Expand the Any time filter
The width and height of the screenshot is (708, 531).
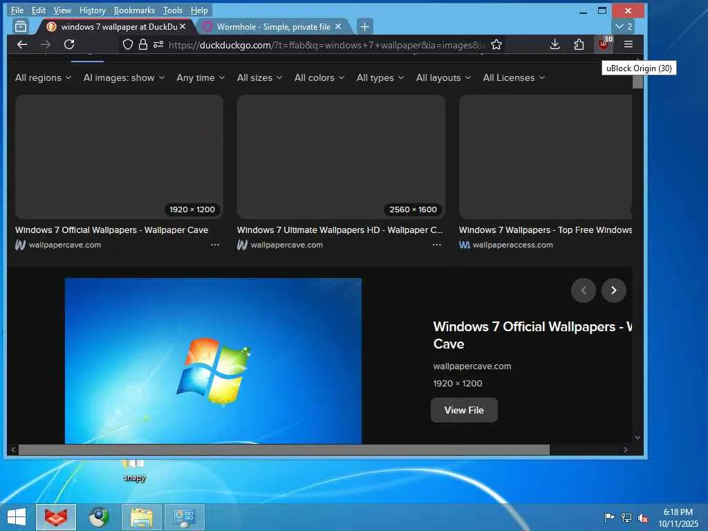[201, 77]
